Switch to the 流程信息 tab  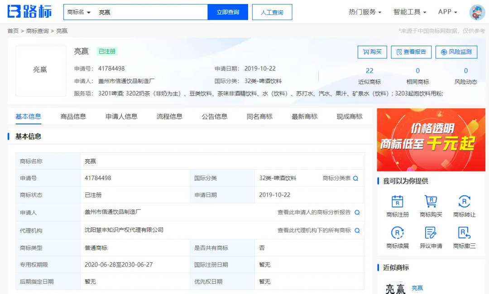(x=169, y=117)
